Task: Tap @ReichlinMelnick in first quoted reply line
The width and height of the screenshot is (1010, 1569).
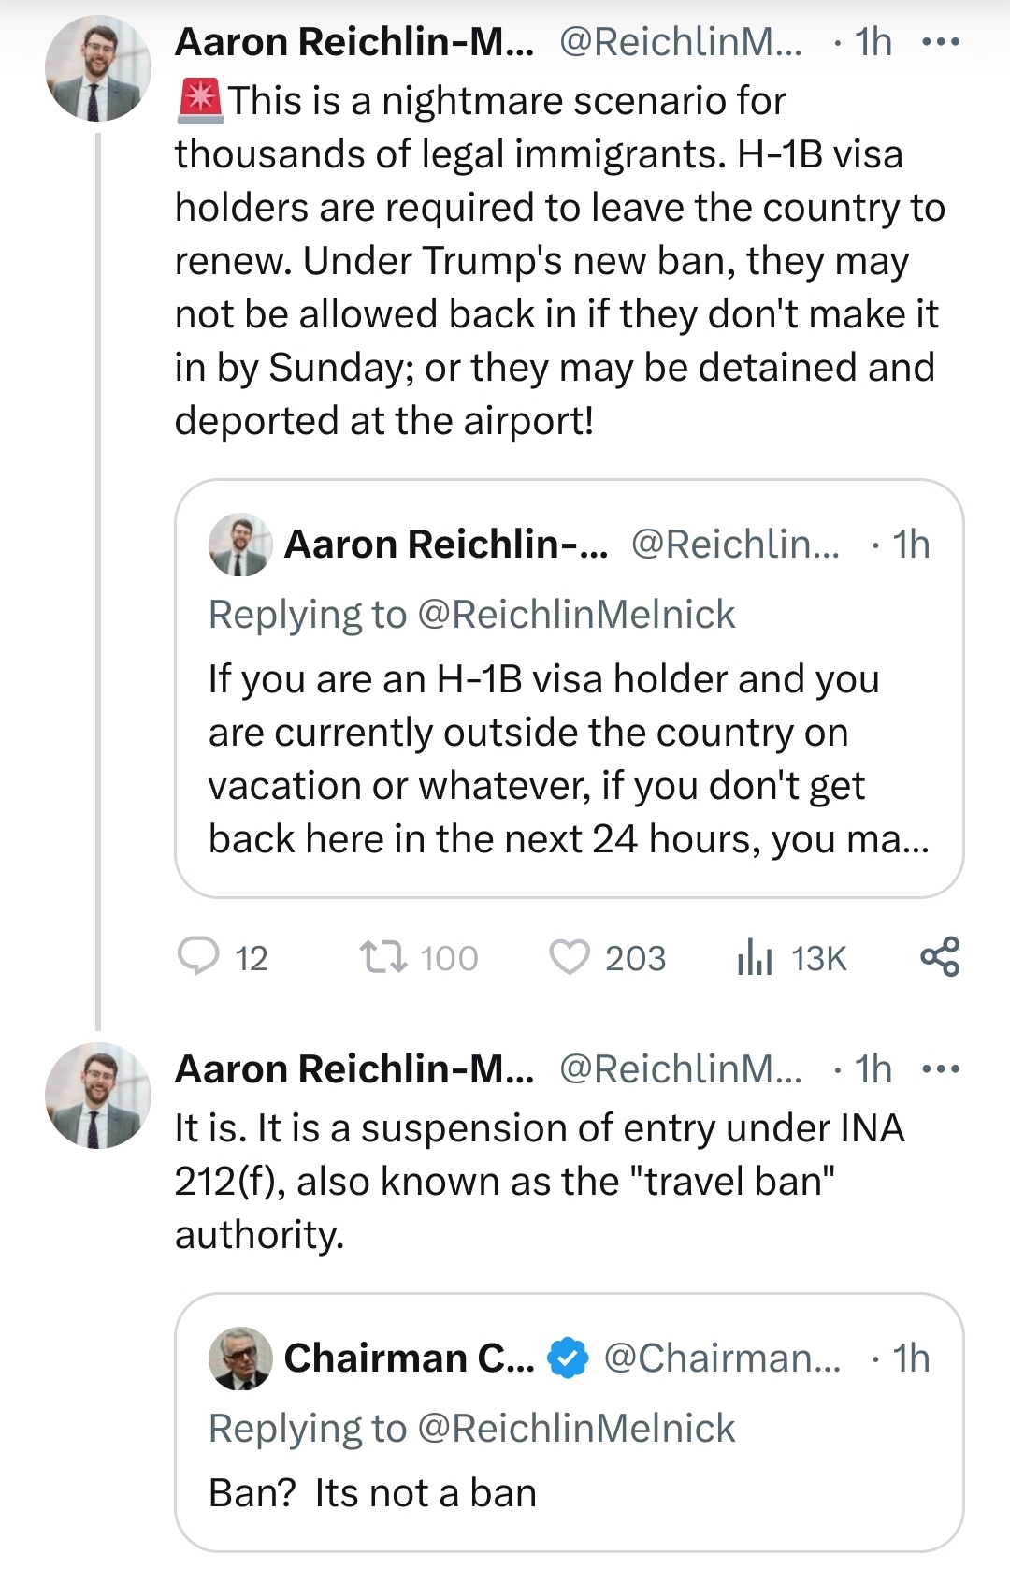Action: [576, 615]
